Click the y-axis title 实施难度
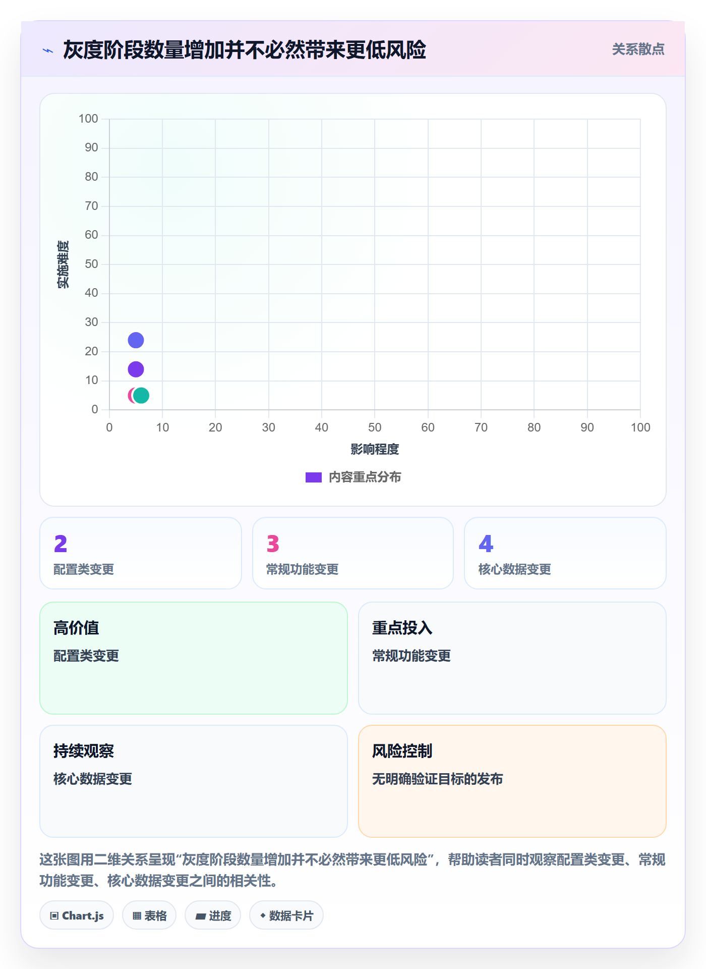 [63, 264]
